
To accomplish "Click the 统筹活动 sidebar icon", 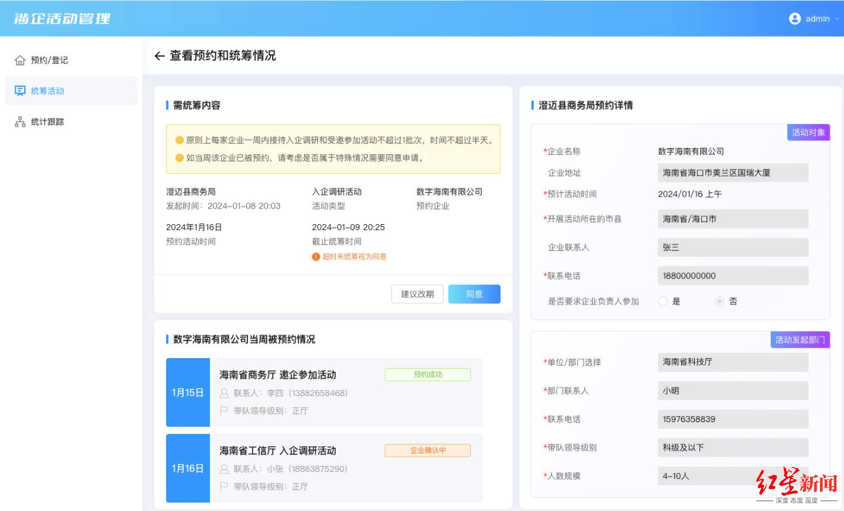I will (x=20, y=91).
